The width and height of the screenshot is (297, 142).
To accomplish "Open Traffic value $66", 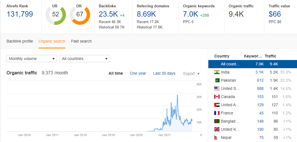I will pyautogui.click(x=275, y=14).
